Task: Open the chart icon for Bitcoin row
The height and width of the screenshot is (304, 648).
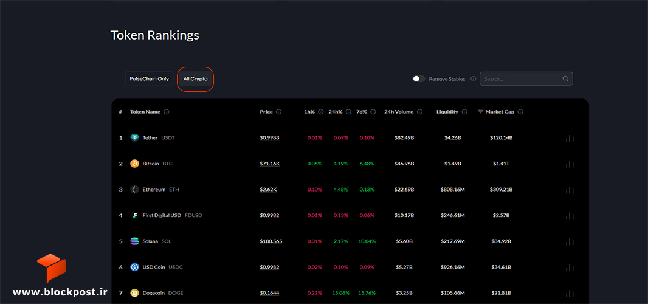Action: (x=570, y=164)
